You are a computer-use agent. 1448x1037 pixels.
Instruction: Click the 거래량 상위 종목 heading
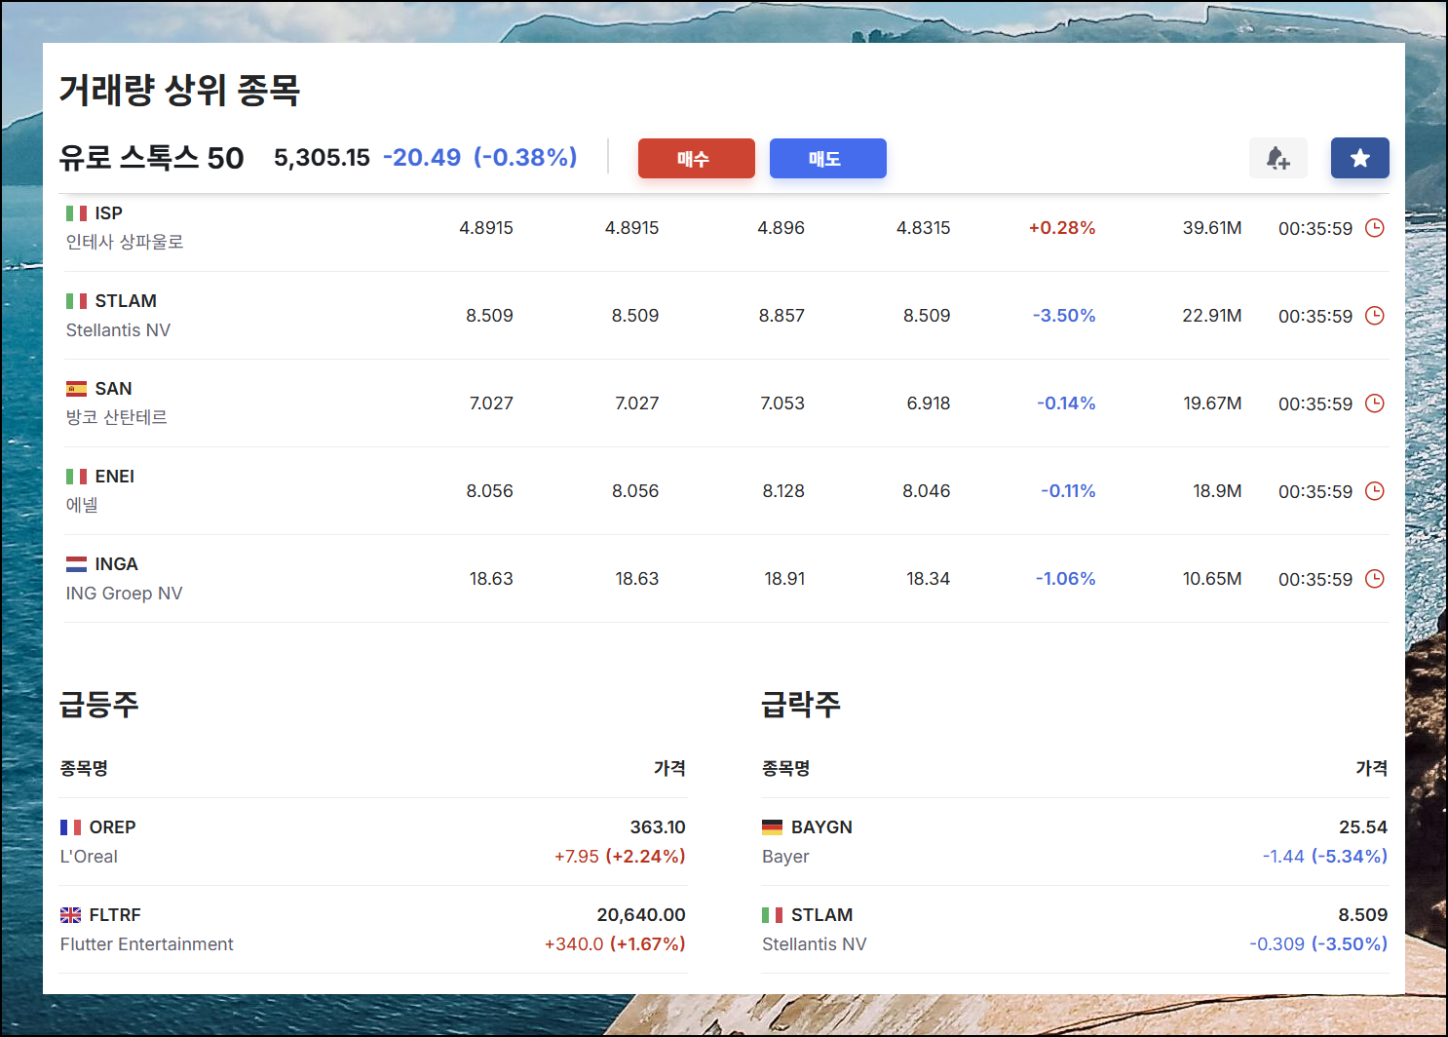tap(179, 90)
